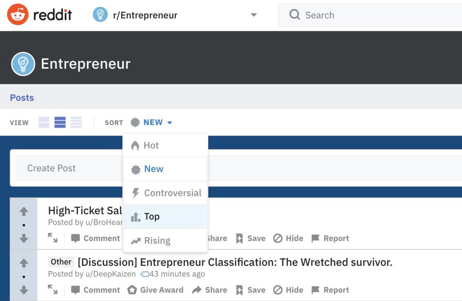
Task: Report the High-Ticket Sal post
Action: pyautogui.click(x=330, y=238)
